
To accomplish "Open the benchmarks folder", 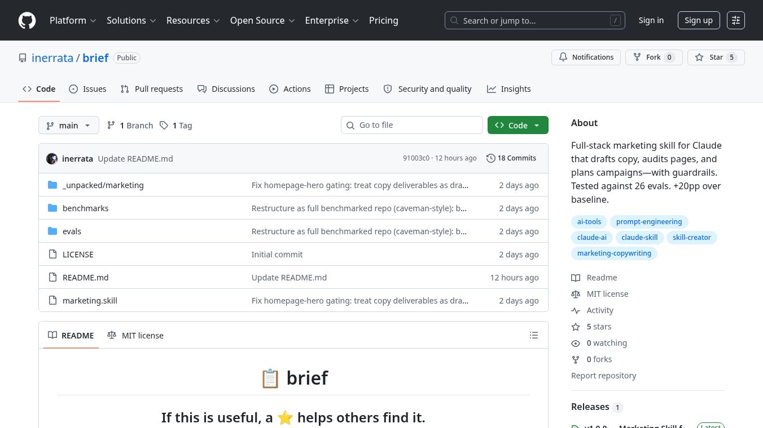I will point(85,208).
